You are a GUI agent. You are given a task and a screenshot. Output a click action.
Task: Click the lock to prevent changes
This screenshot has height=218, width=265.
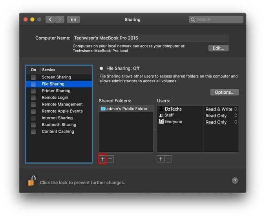32,181
